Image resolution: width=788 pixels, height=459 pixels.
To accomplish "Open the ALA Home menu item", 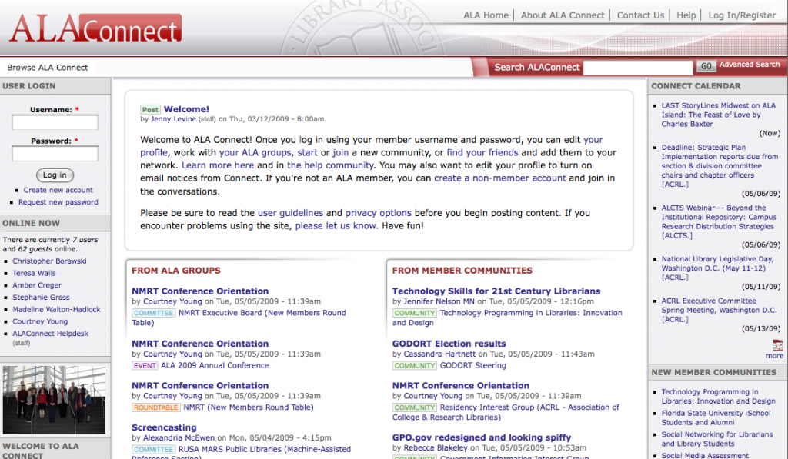I will click(486, 15).
